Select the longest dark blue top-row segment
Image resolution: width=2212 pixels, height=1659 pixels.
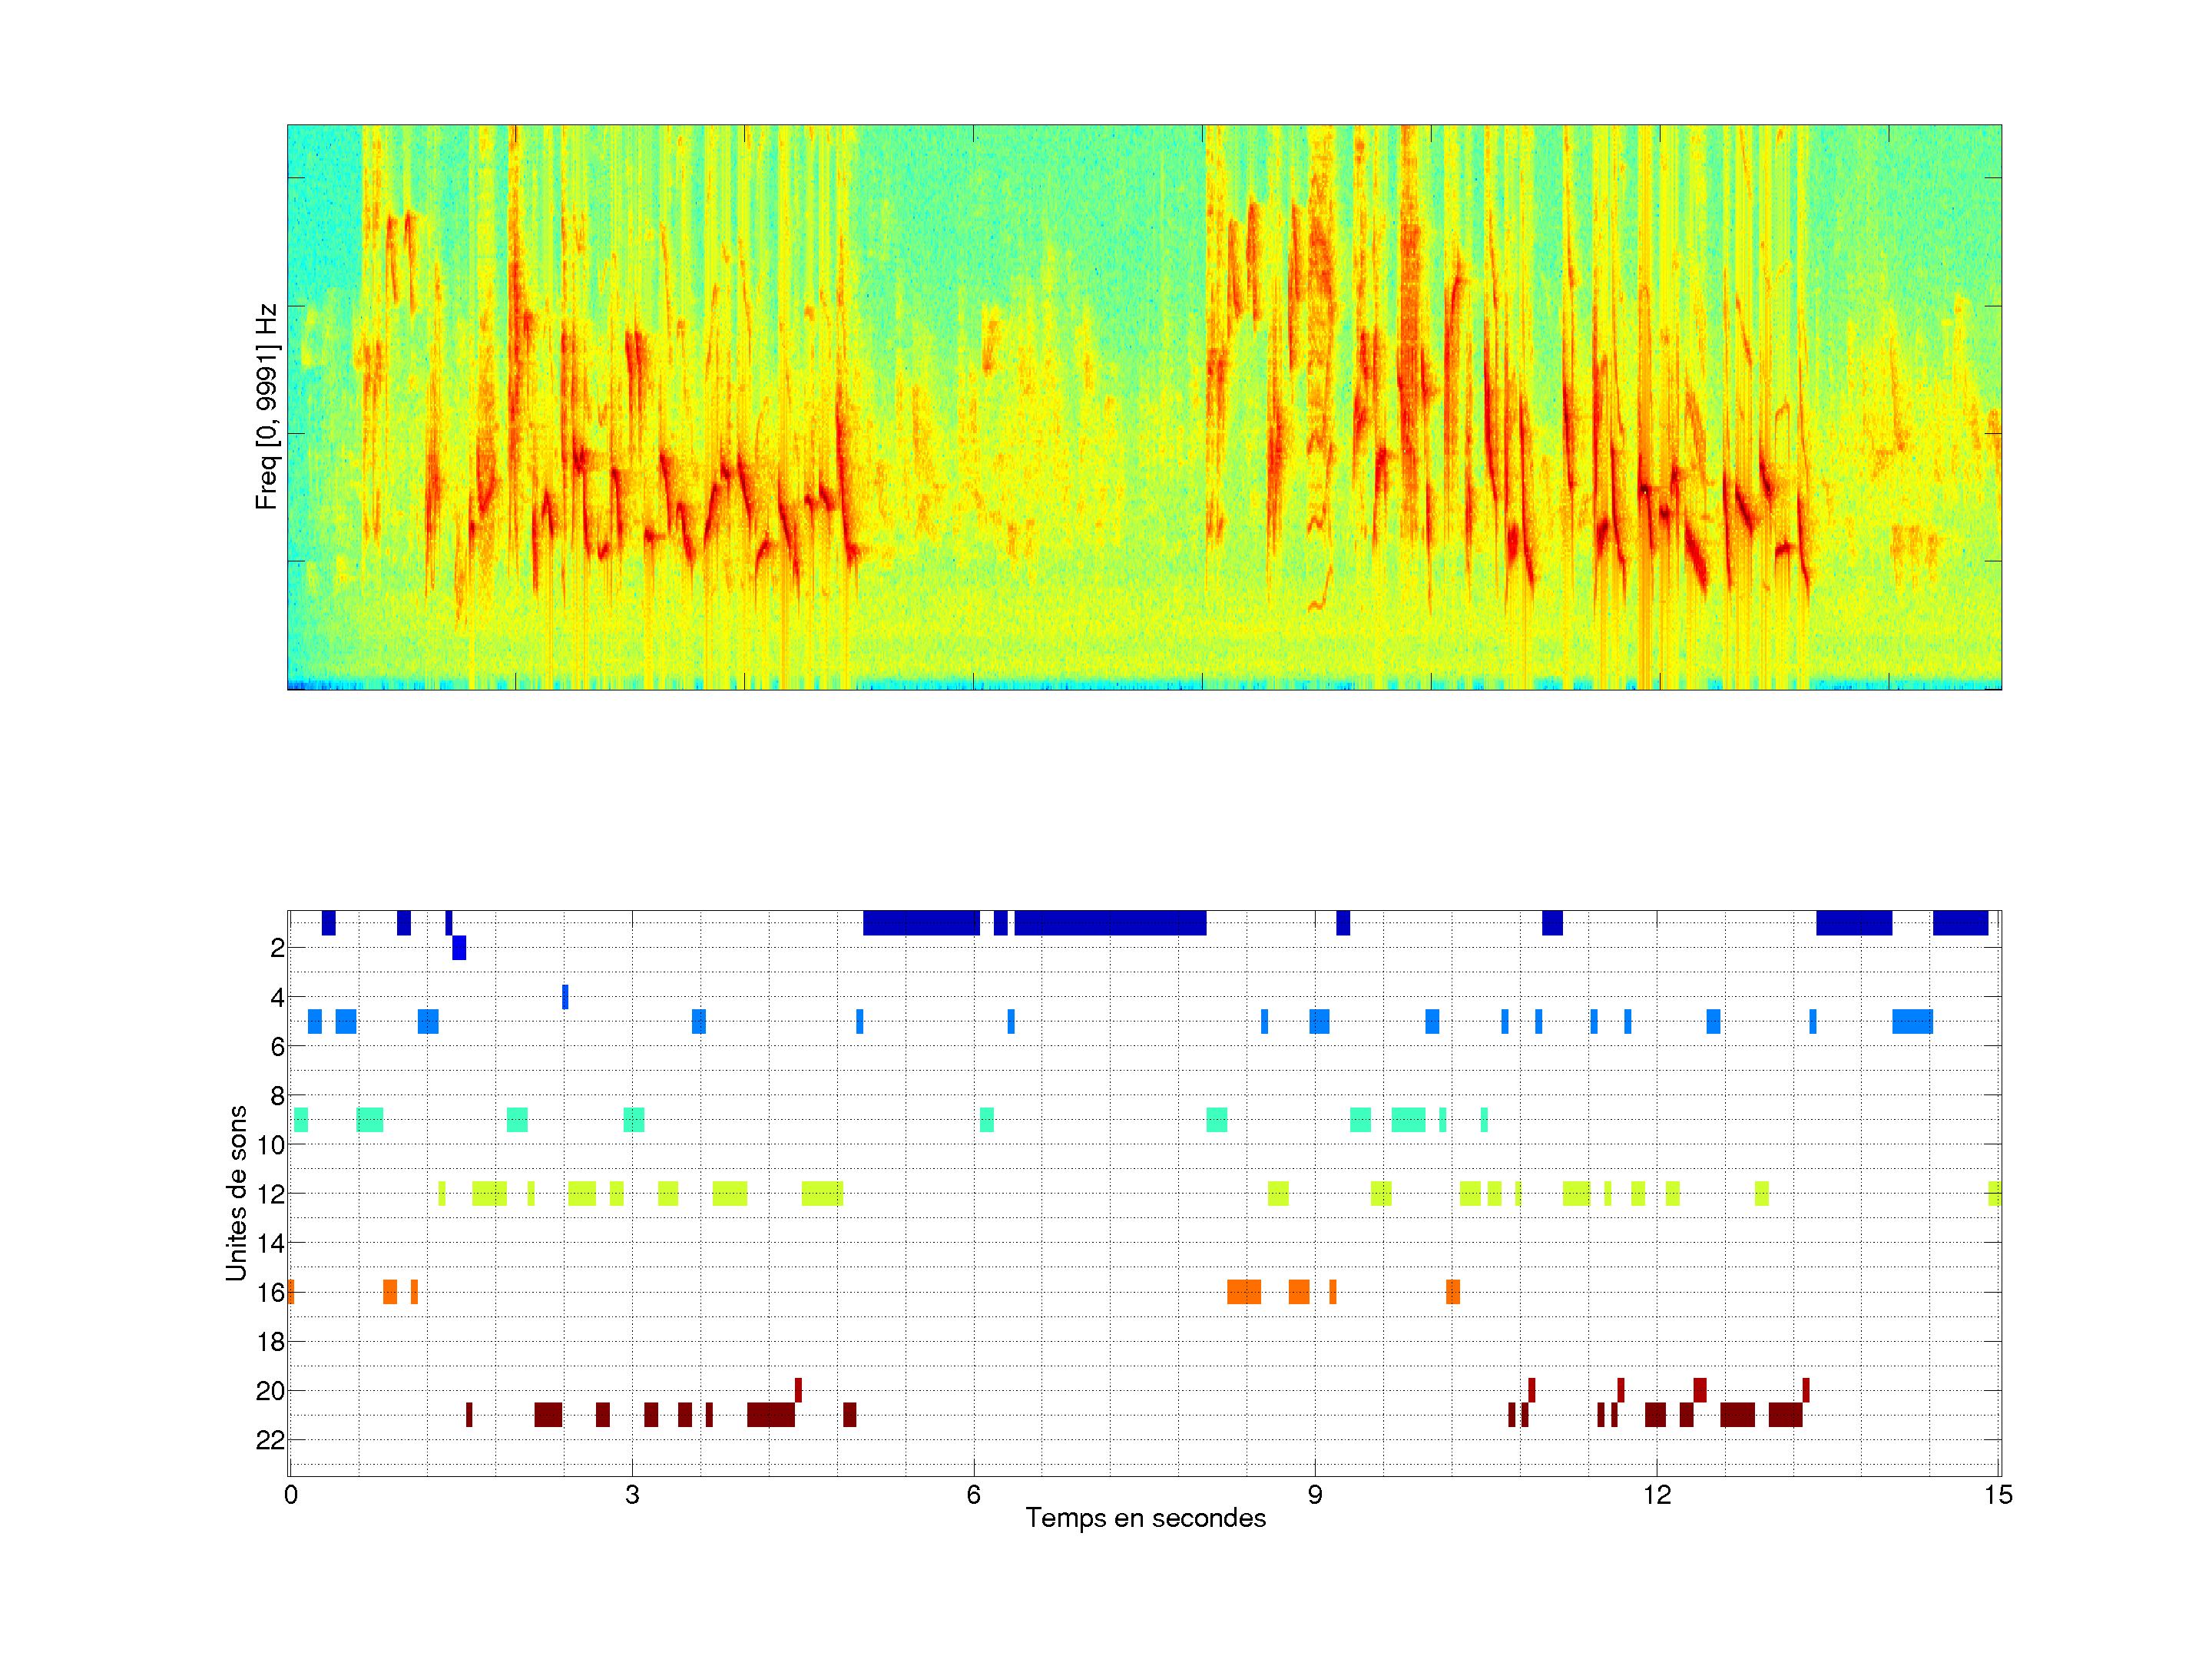[x=1110, y=923]
